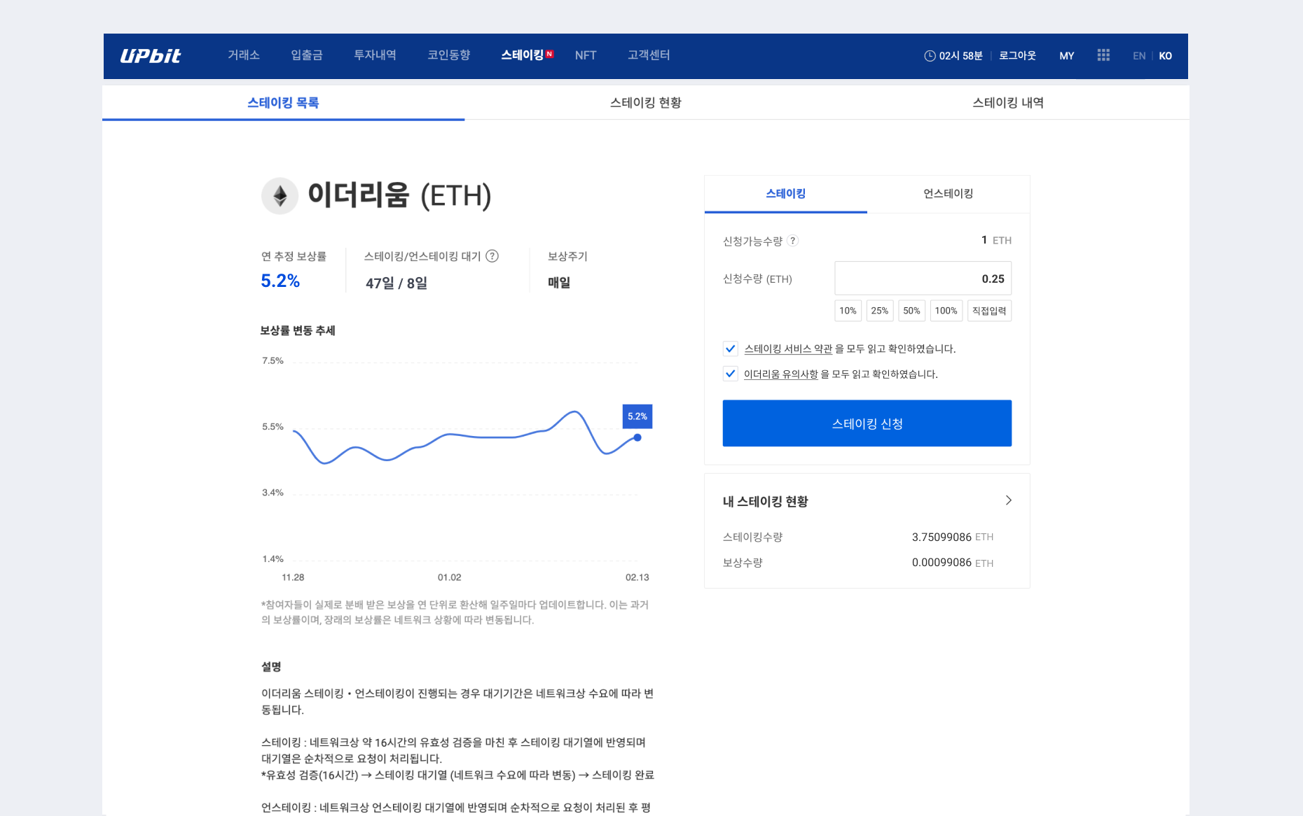Open 거래소 menu
The image size is (1303, 816).
[244, 55]
